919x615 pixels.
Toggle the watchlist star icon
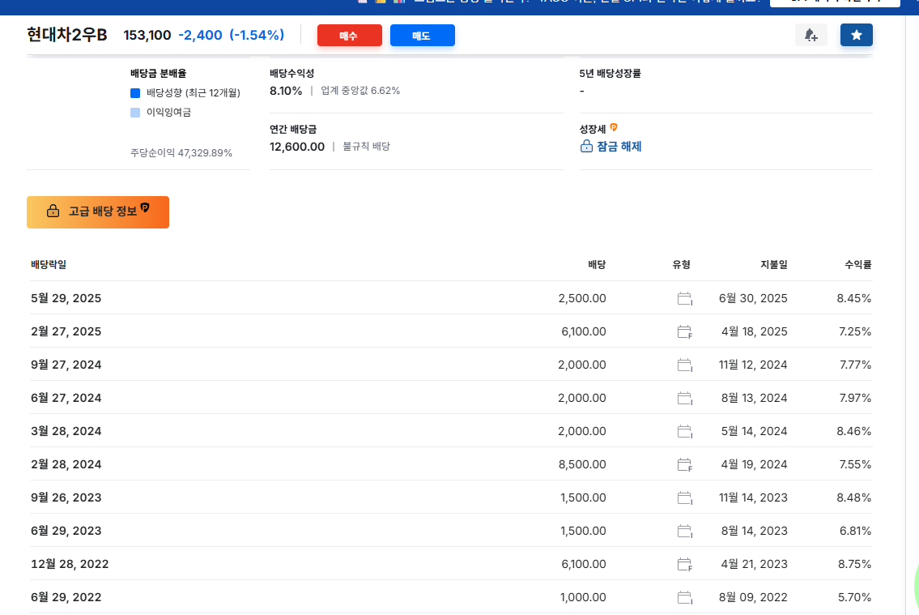(x=857, y=35)
